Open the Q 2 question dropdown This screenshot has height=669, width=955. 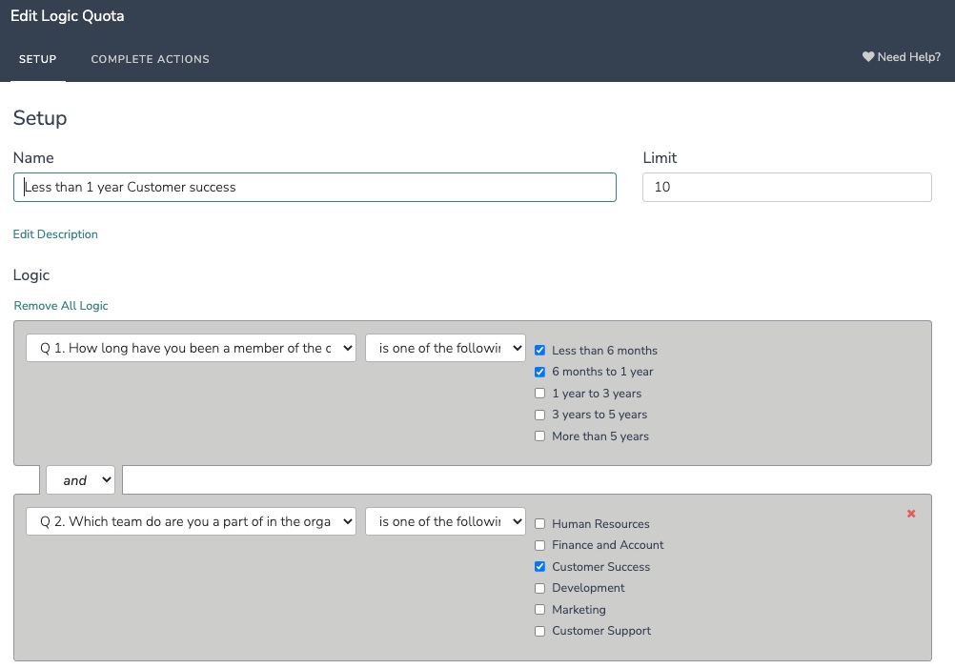tap(191, 521)
